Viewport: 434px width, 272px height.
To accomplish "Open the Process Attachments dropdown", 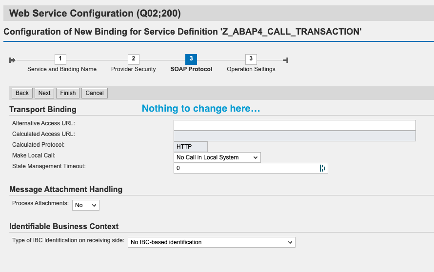I will pyautogui.click(x=86, y=205).
